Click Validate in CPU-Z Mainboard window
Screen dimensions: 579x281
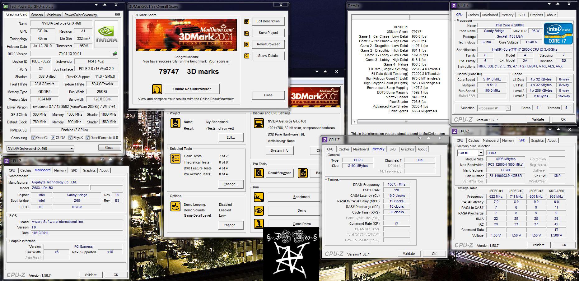click(x=91, y=275)
